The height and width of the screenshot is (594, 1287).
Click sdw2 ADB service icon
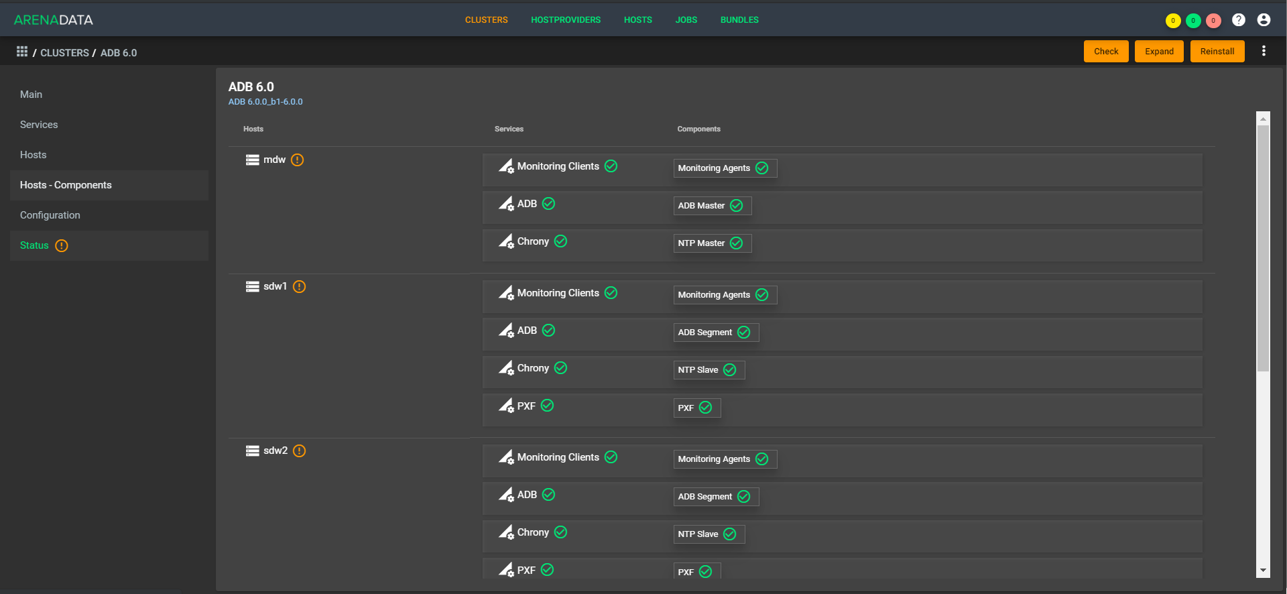[506, 495]
